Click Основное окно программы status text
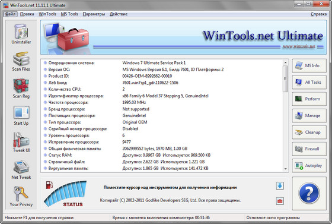This screenshot has height=224, width=332. (x=273, y=217)
